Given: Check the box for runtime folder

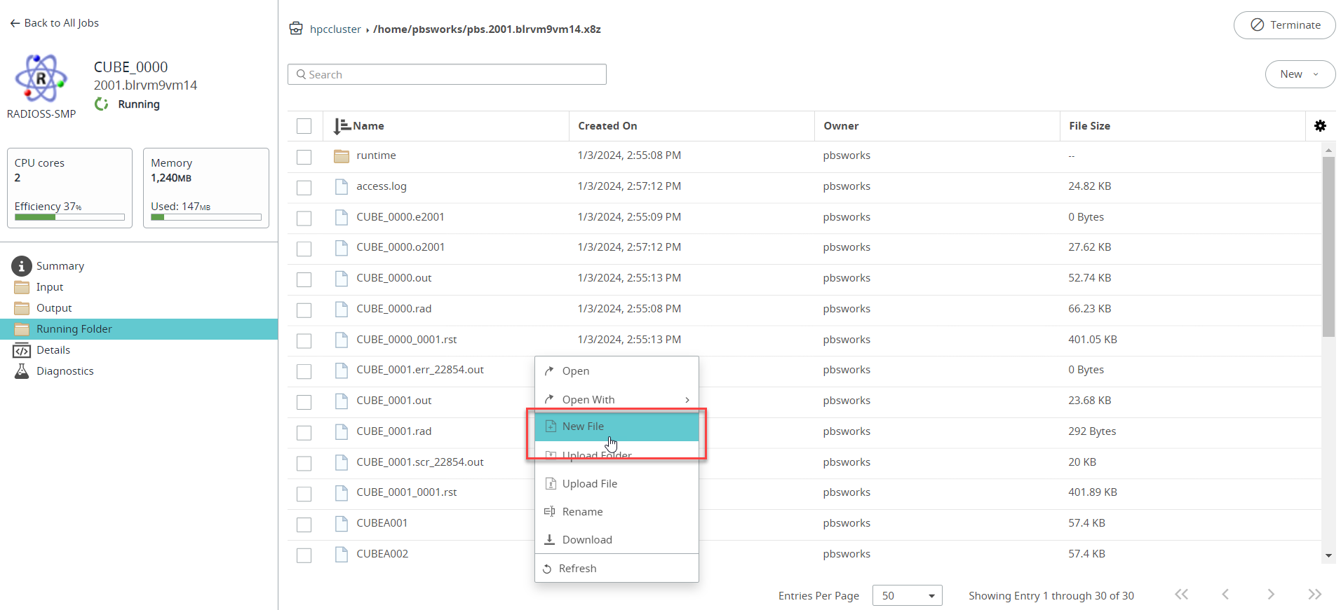Looking at the screenshot, I should pos(304,157).
